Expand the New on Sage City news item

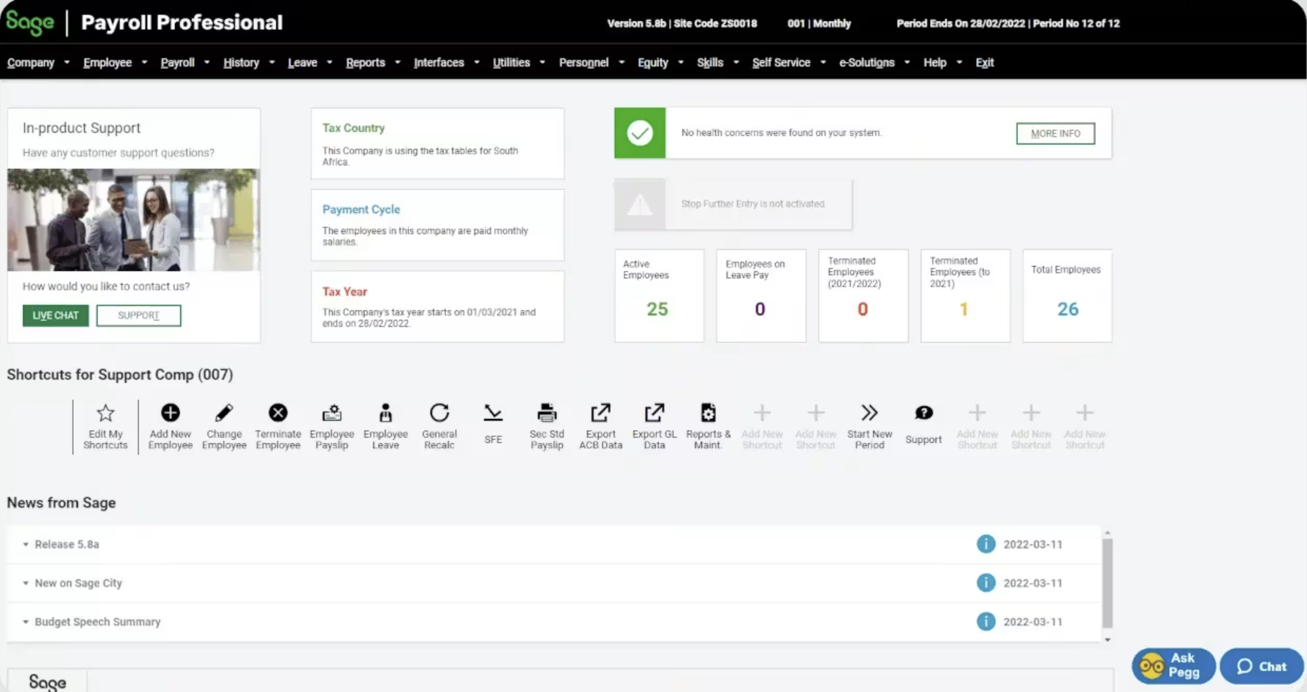pos(26,583)
